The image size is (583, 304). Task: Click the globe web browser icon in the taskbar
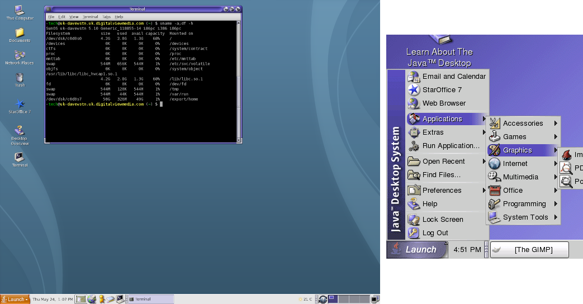coord(92,300)
